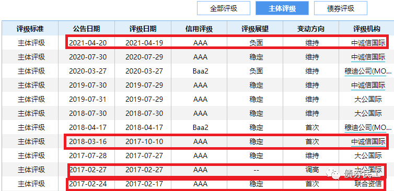Screen dimensions: 394x191
Task: Open 中诚信国际 link in 2018-03-16 row
Action: point(368,141)
